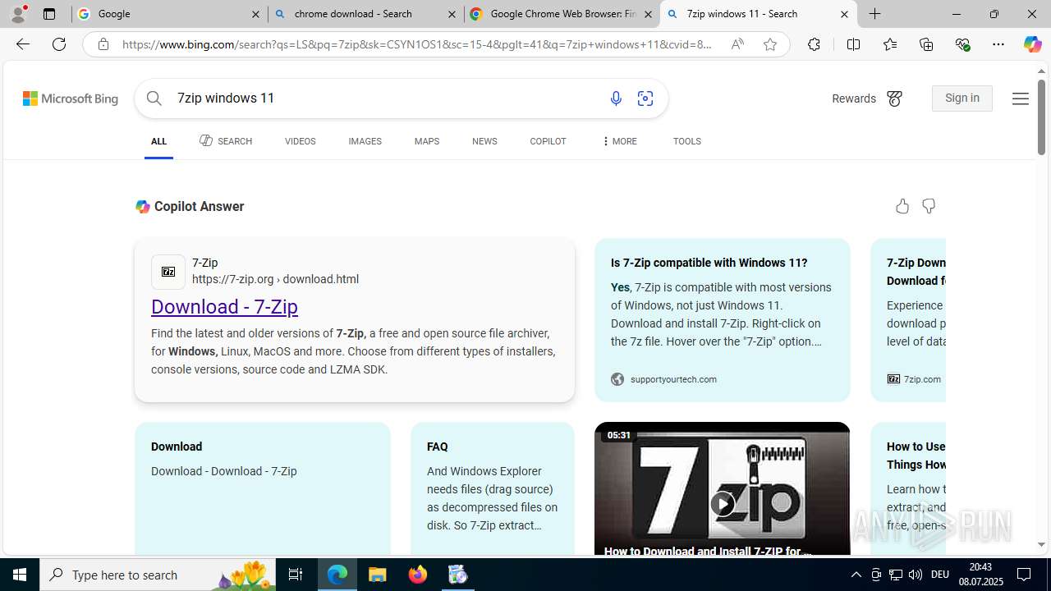This screenshot has height=591, width=1051.
Task: Like the Copilot answer thumbs up
Action: (x=902, y=206)
